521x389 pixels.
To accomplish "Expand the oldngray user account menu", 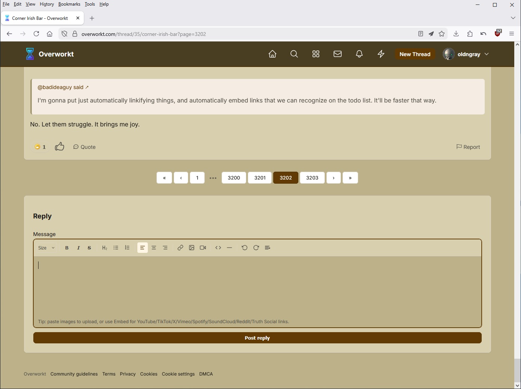I will coord(466,54).
